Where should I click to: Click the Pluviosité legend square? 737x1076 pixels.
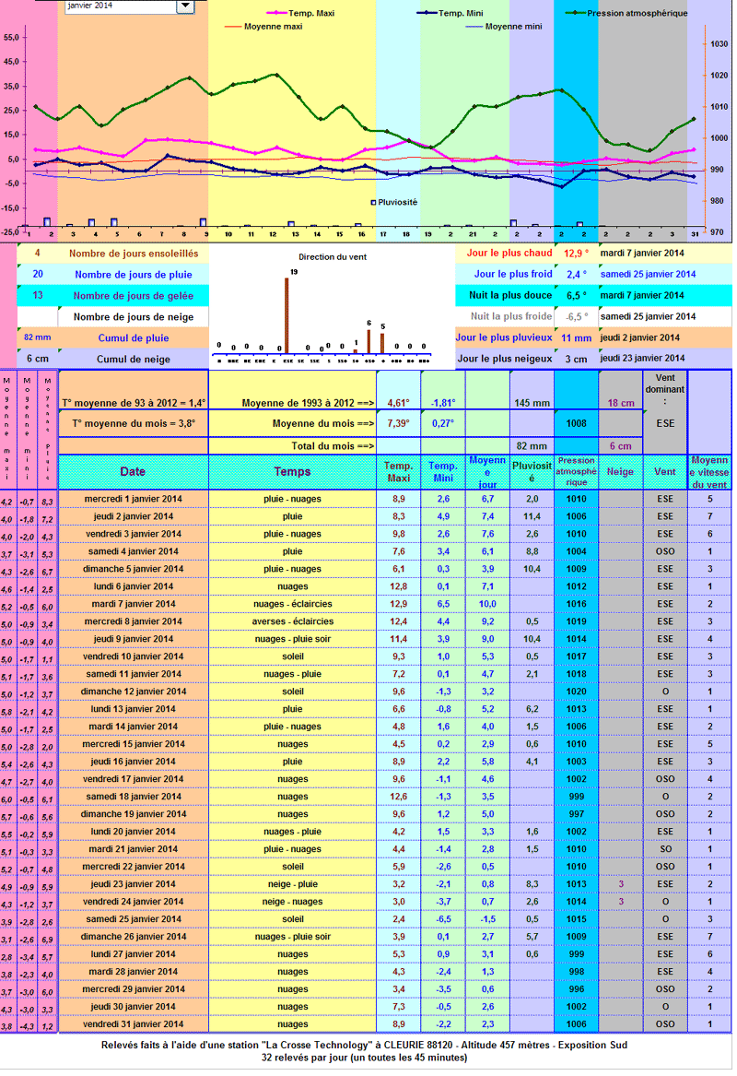(x=374, y=203)
